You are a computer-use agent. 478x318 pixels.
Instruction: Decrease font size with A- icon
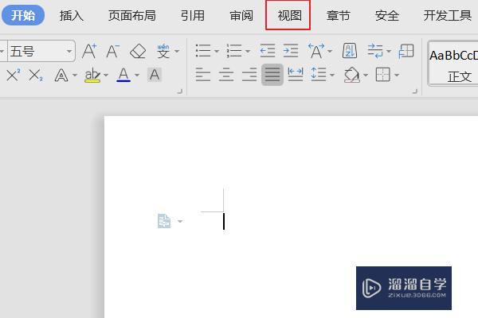[113, 51]
